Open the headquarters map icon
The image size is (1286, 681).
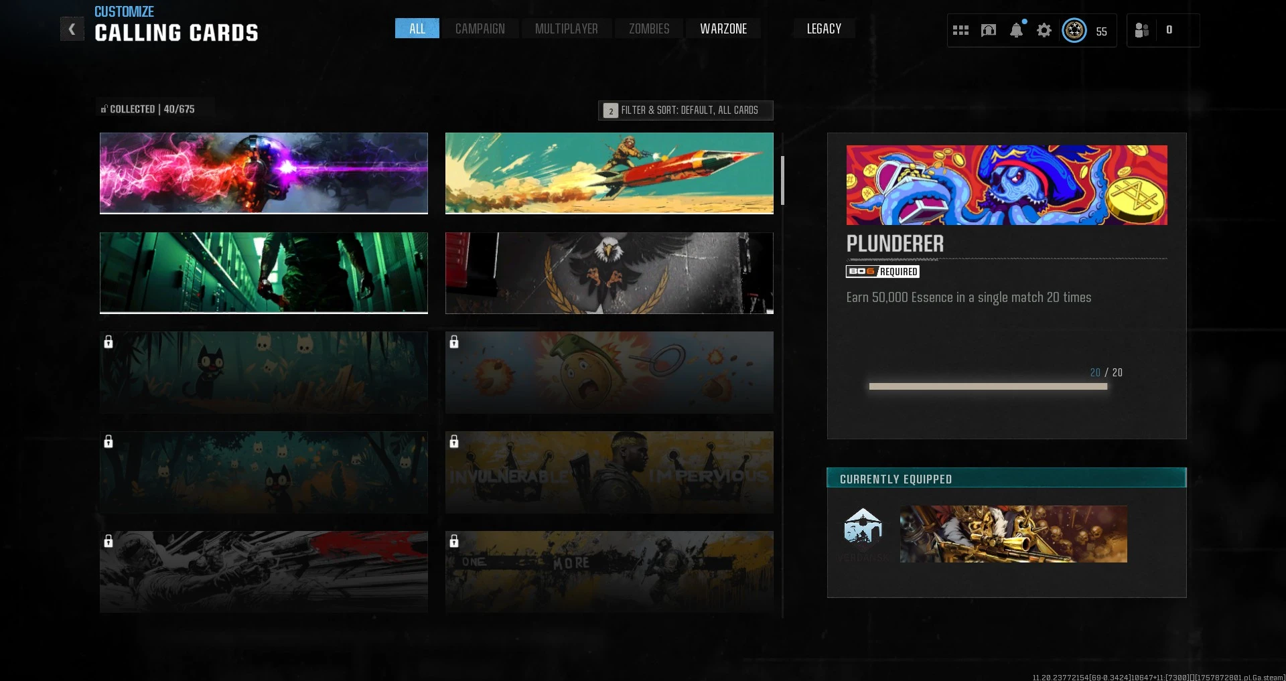[989, 30]
